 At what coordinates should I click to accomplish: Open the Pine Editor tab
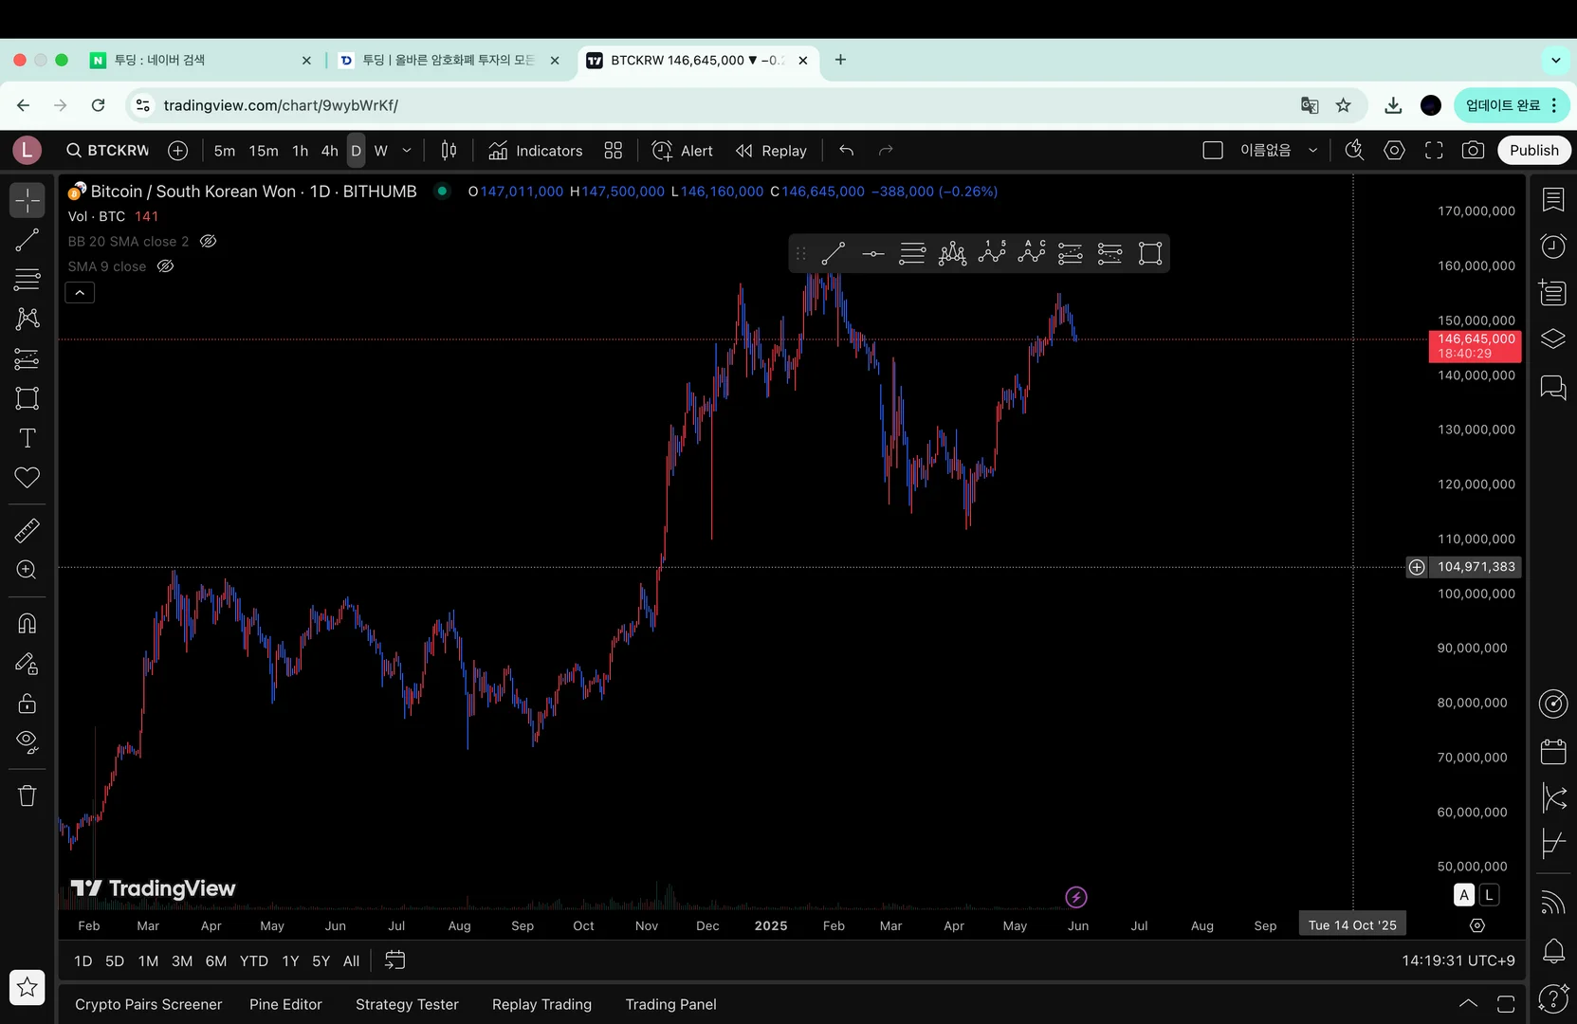pos(285,1005)
